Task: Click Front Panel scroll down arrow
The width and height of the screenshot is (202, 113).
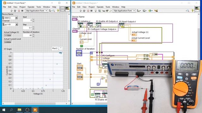Action: tap(69, 101)
